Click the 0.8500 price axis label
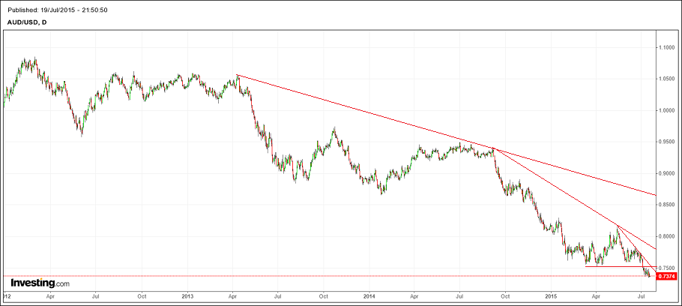Screen dimensions: 682x306 (x=666, y=205)
